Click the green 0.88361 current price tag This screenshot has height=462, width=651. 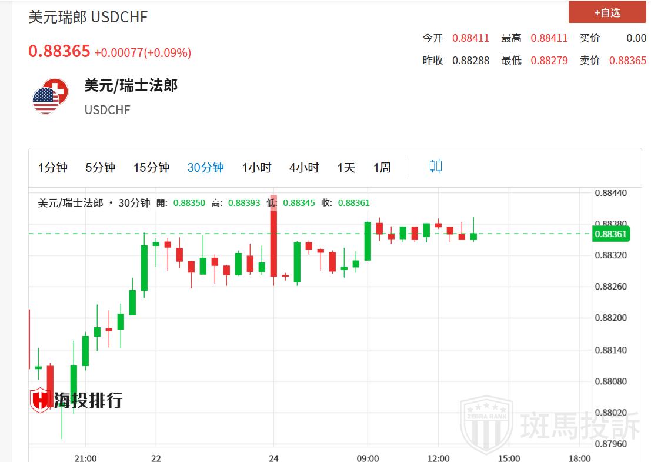pyautogui.click(x=611, y=234)
